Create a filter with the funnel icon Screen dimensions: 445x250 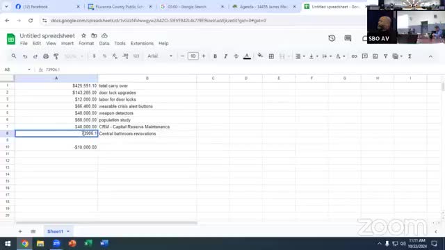pos(385,56)
